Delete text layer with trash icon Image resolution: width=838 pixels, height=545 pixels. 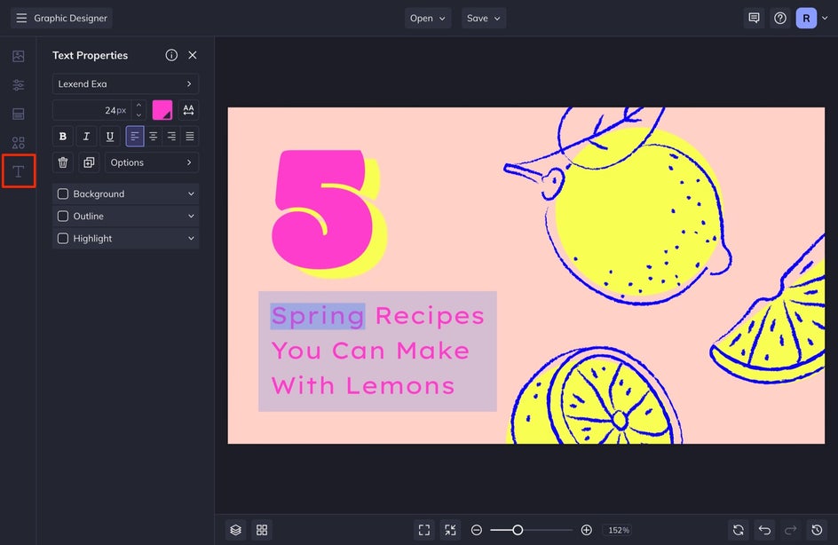coord(62,162)
